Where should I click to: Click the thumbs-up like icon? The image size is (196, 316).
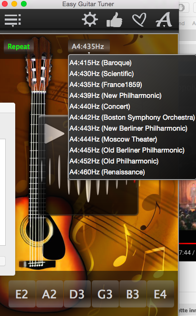click(115, 20)
